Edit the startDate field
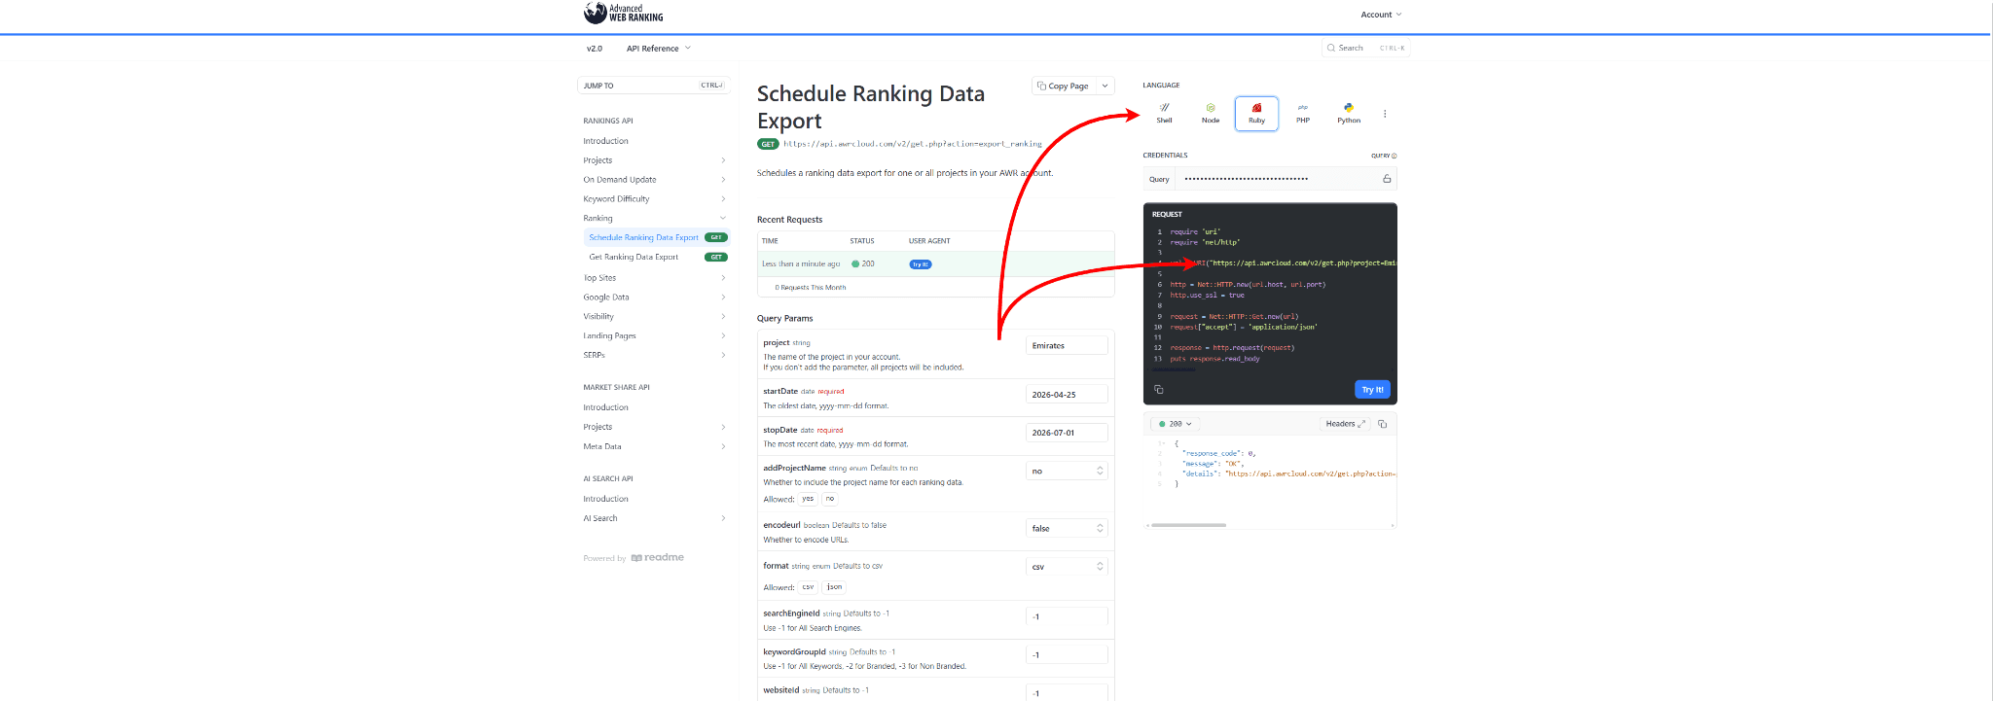 pos(1067,395)
